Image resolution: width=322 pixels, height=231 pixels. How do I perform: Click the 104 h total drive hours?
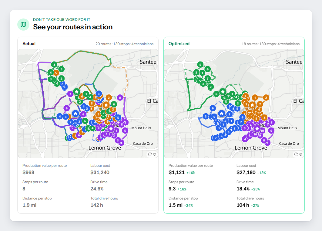pyautogui.click(x=243, y=205)
